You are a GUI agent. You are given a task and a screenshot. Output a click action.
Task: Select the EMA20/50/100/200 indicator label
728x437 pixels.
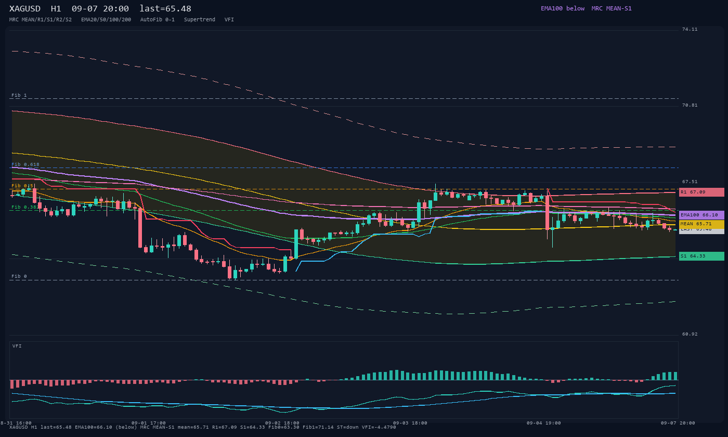[x=106, y=20]
